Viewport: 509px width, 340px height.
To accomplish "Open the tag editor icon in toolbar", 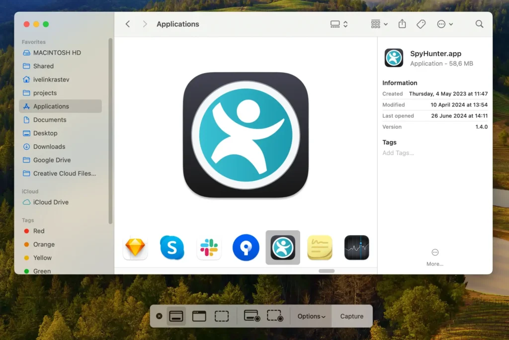I will click(x=421, y=24).
